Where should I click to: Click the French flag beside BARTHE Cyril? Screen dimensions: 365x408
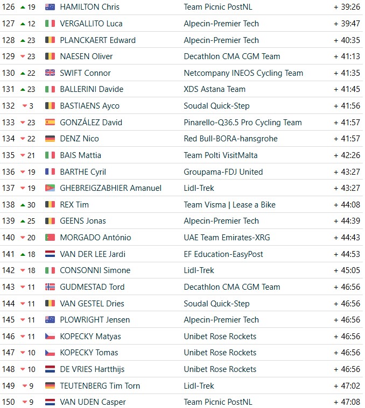(x=50, y=171)
